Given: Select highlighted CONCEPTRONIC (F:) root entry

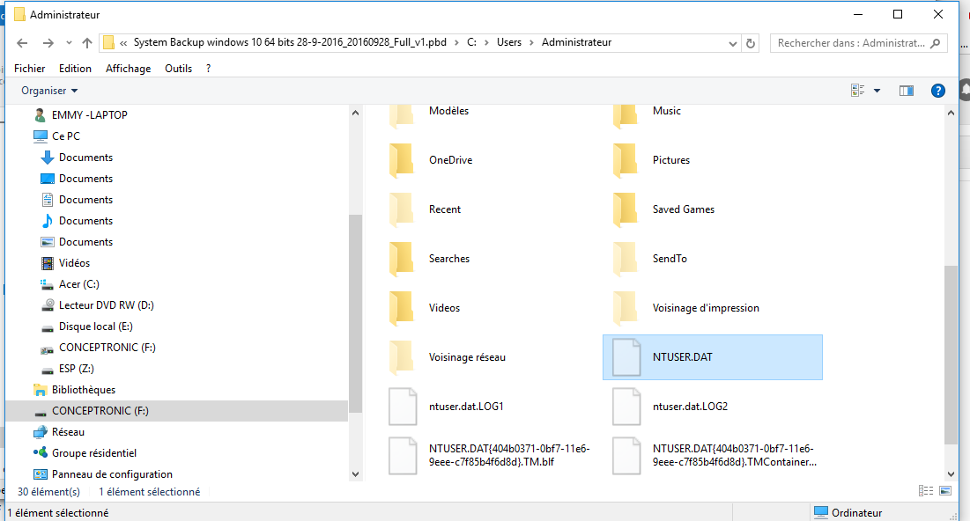Looking at the screenshot, I should pyautogui.click(x=177, y=411).
